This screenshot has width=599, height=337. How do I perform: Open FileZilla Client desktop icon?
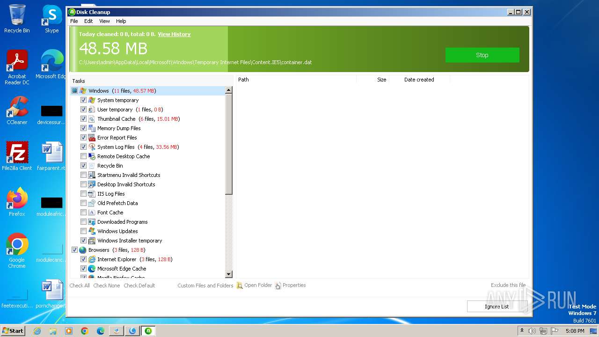click(x=17, y=156)
